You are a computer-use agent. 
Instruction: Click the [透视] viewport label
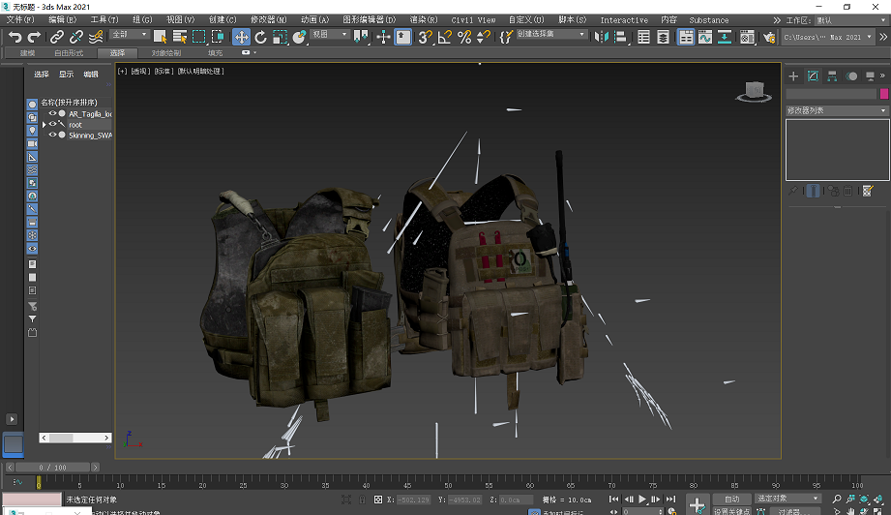pyautogui.click(x=140, y=71)
